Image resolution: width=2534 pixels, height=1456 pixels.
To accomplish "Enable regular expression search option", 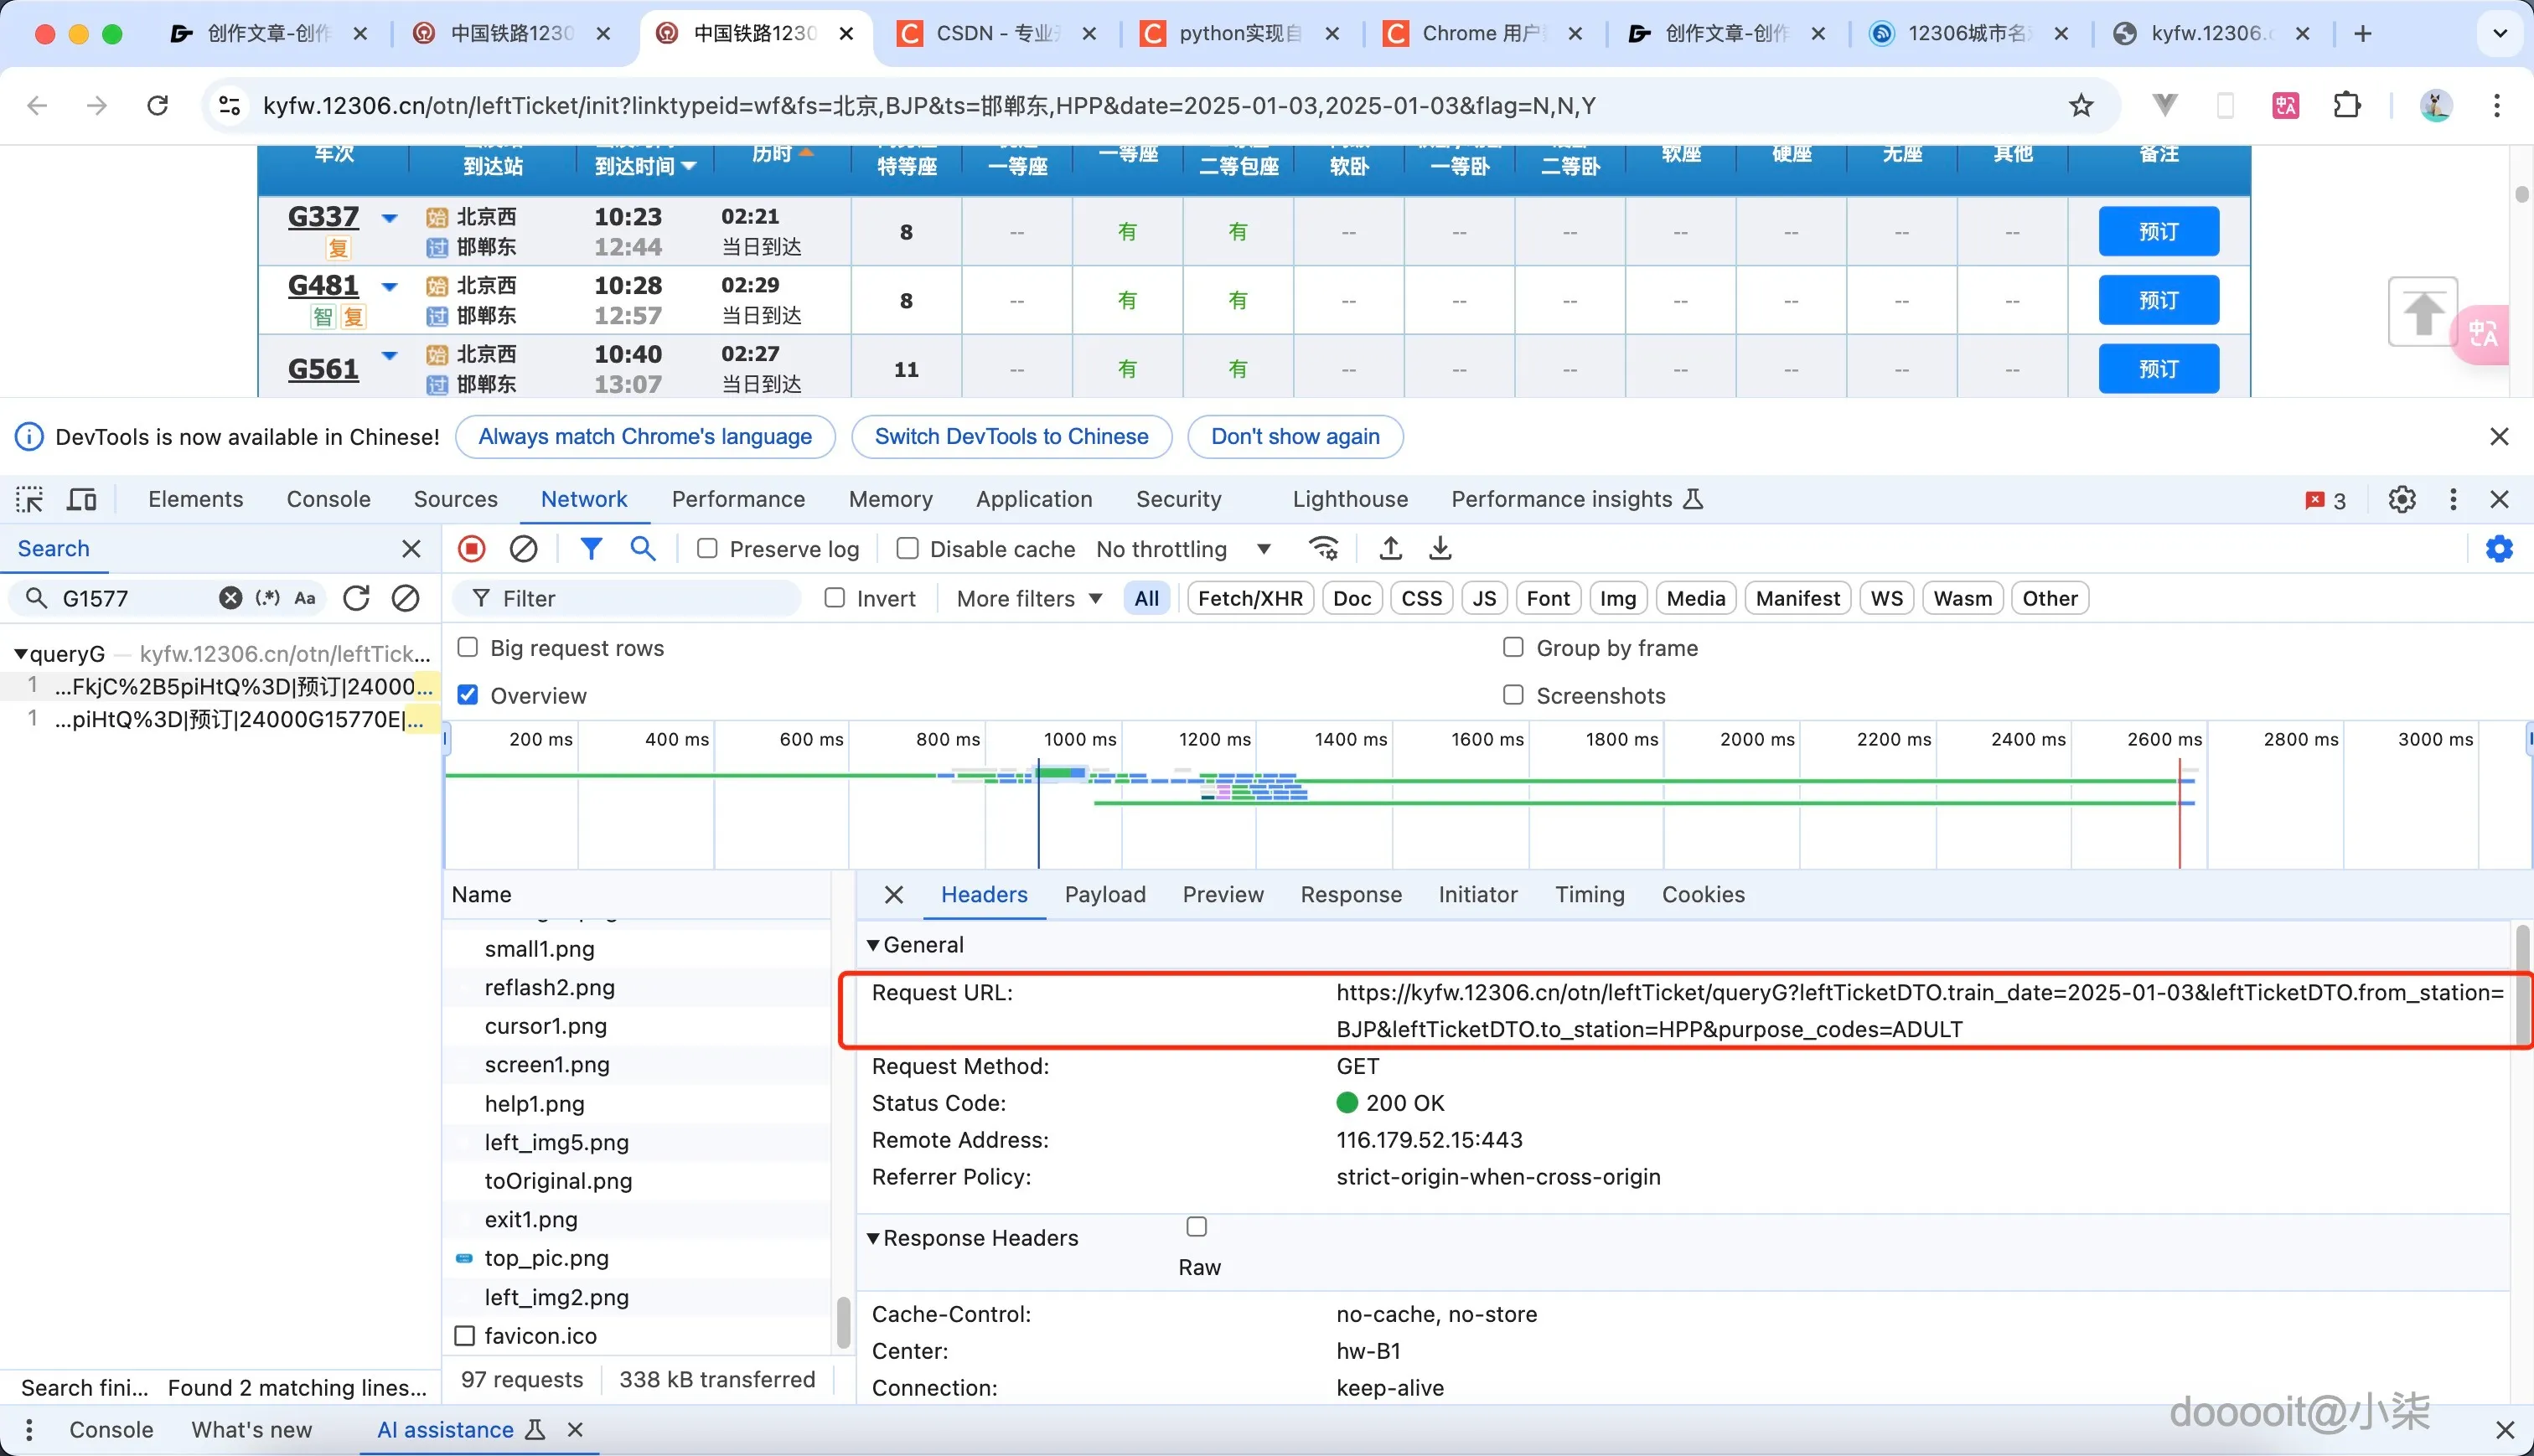I will [x=267, y=598].
